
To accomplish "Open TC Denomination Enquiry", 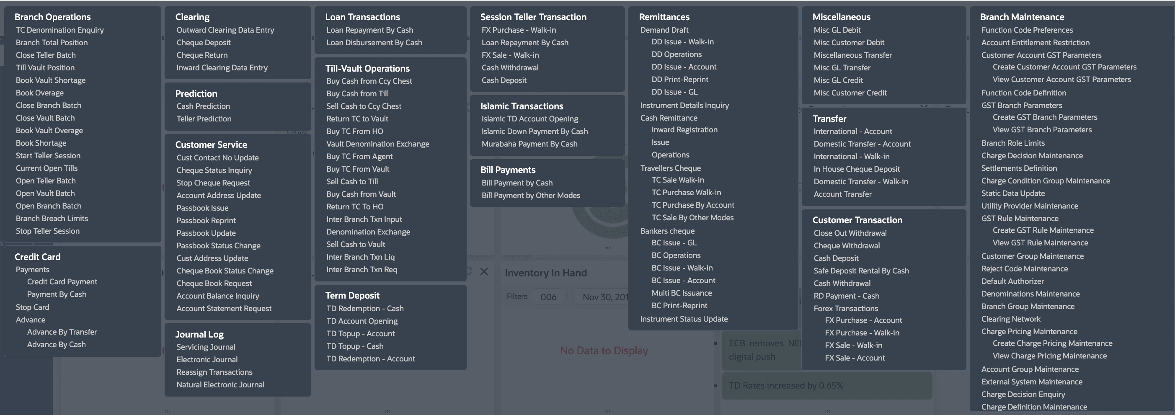I will 60,30.
